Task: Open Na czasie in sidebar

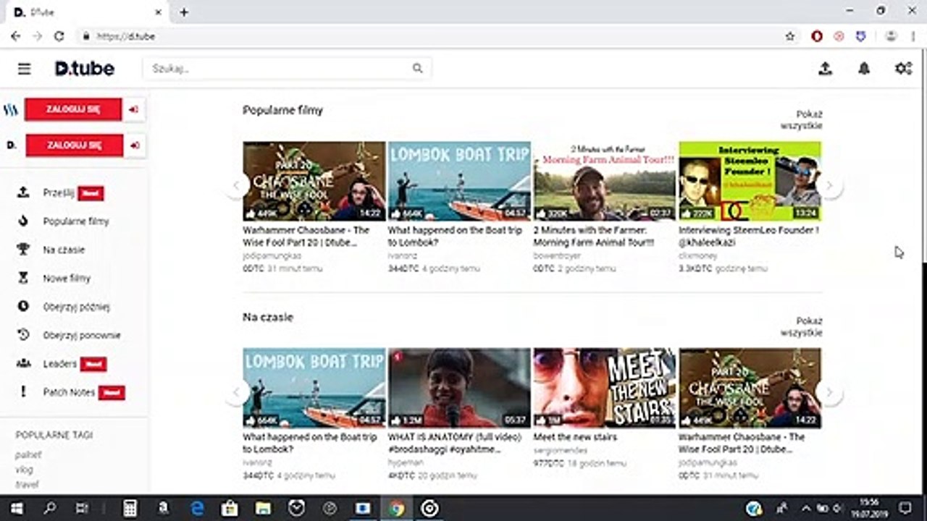Action: click(64, 250)
